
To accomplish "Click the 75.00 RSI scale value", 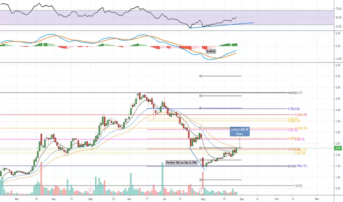I will coord(339,9).
